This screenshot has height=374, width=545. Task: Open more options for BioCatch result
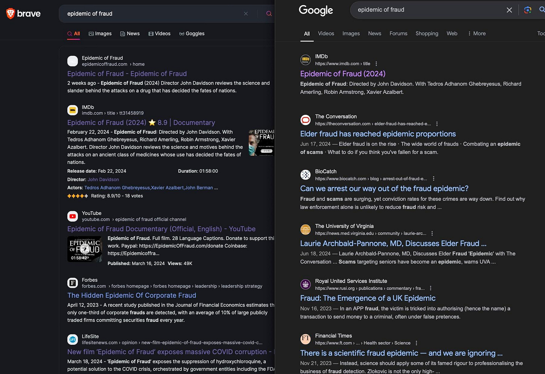pyautogui.click(x=433, y=179)
